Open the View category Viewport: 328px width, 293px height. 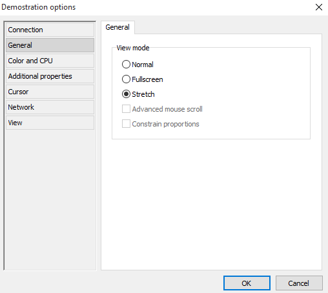50,123
